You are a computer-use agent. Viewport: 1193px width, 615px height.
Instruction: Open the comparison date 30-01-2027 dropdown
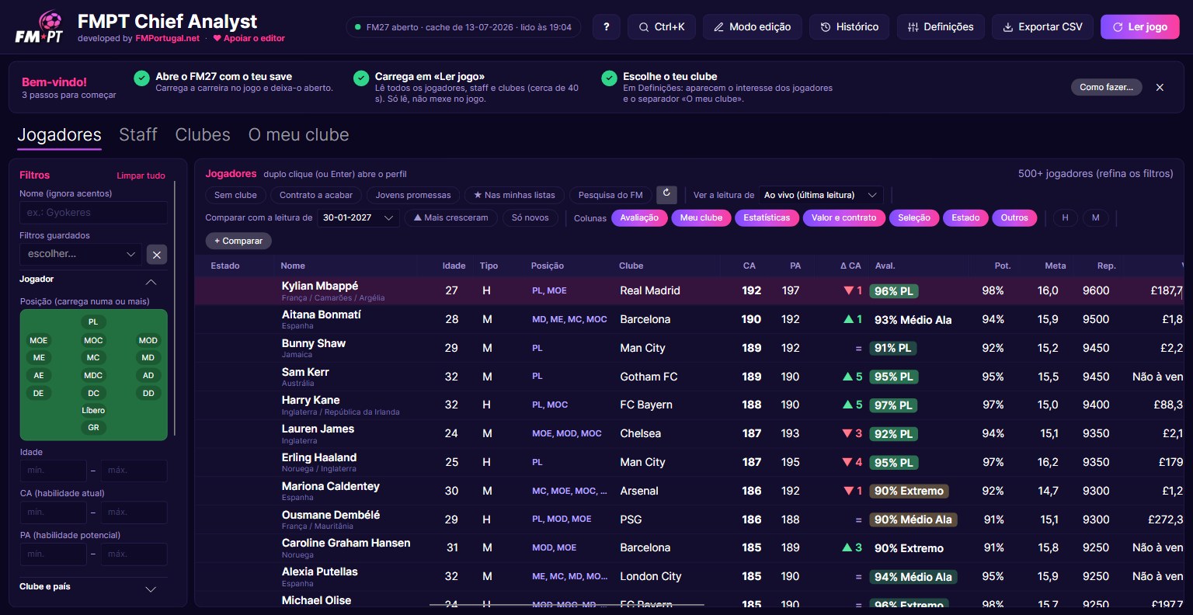pos(358,218)
